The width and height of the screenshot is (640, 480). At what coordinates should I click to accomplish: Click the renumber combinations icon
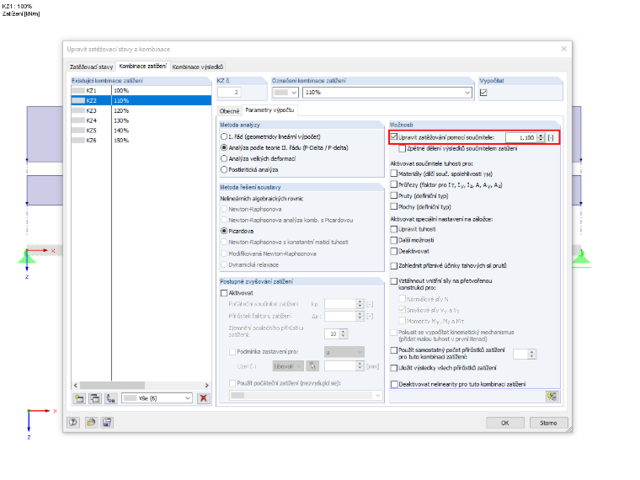[110, 398]
